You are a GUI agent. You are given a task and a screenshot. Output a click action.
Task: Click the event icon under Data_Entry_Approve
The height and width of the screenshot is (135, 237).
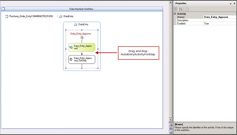pyautogui.click(x=81, y=38)
